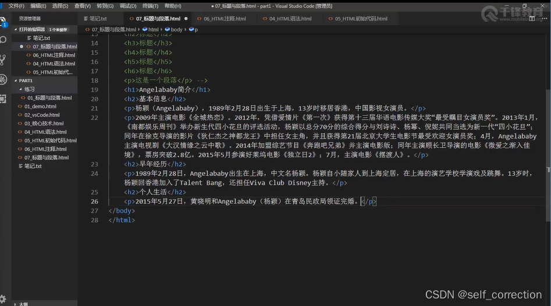Open 04_HTML语法.html in PART1 file tree
Screen dimensions: 551x306
coord(45,131)
